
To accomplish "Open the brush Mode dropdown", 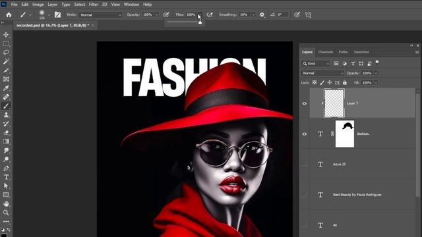I will pyautogui.click(x=101, y=14).
